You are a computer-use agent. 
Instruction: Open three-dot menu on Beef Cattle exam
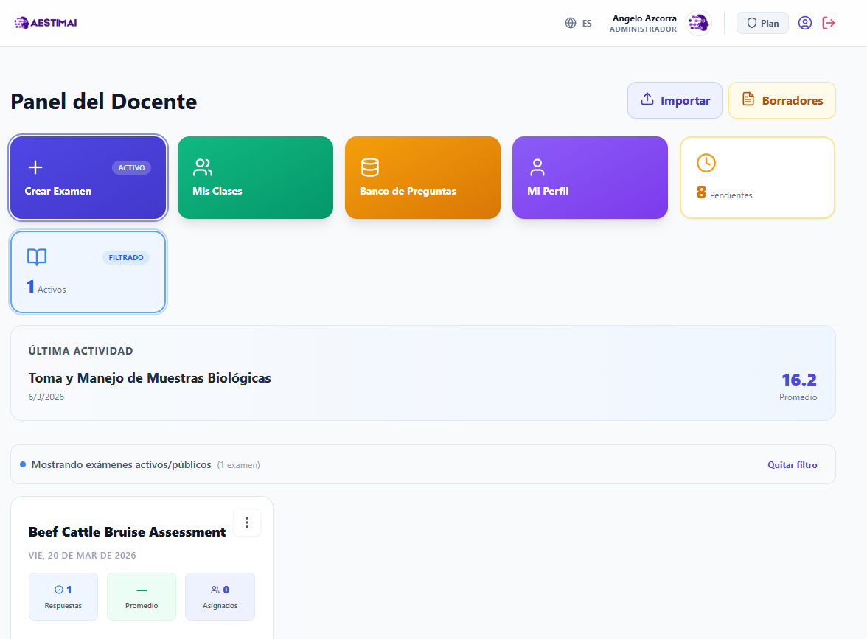[x=247, y=523]
